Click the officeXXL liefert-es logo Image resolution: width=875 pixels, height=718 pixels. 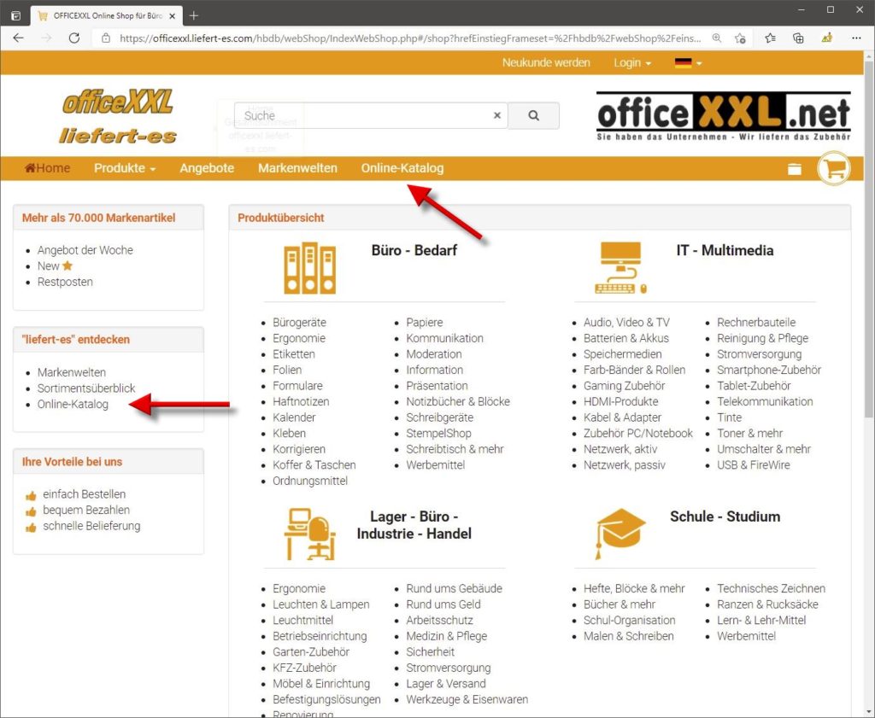[118, 116]
